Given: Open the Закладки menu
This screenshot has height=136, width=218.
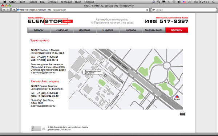Looking at the screenshot, I should (66, 2).
